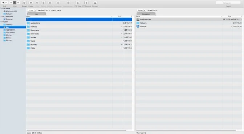This screenshot has width=244, height=134.
Task: Click the FTP Connect toolbar icon
Action: [86, 3]
